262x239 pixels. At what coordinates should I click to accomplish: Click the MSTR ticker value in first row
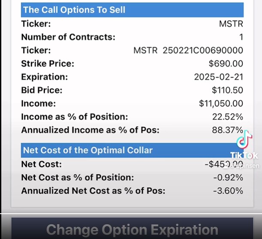(x=231, y=24)
